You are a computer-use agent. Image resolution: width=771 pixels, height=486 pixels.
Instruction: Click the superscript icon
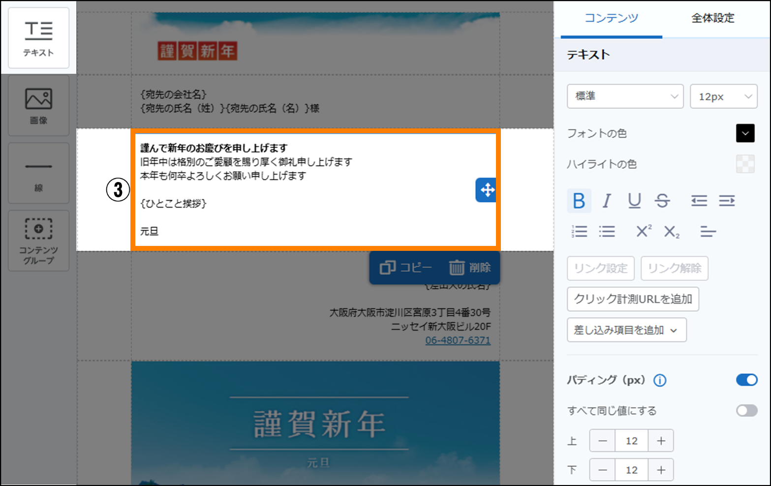(644, 231)
